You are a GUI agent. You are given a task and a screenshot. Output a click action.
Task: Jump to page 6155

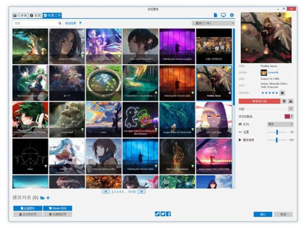[x=132, y=192]
